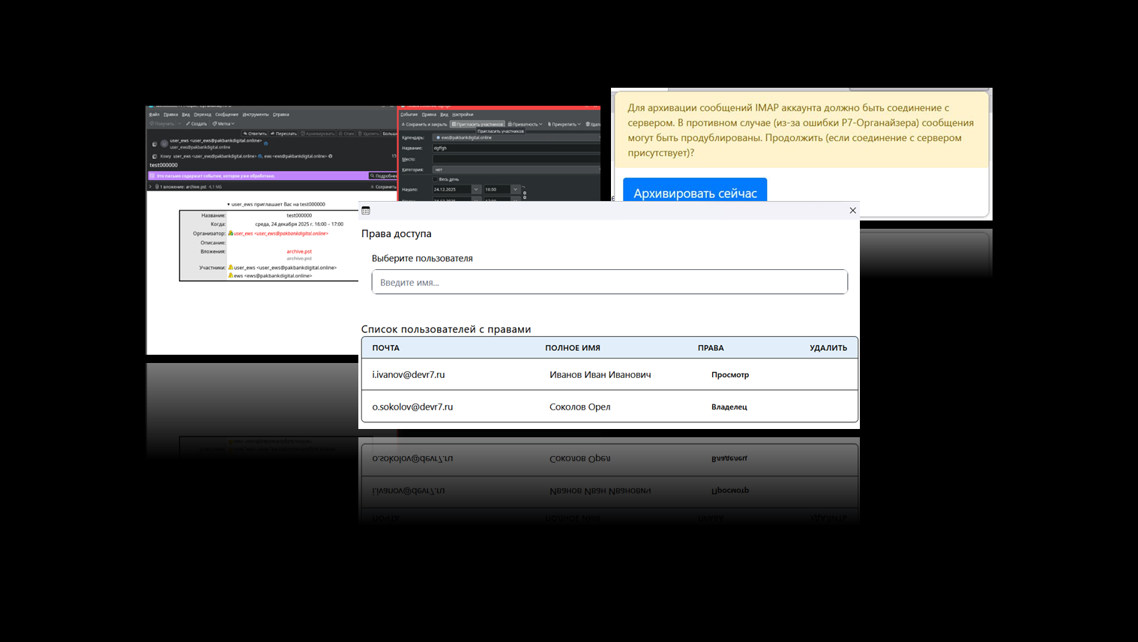Click Подробнее magnifier in purple banner
The image size is (1138, 642).
(373, 175)
